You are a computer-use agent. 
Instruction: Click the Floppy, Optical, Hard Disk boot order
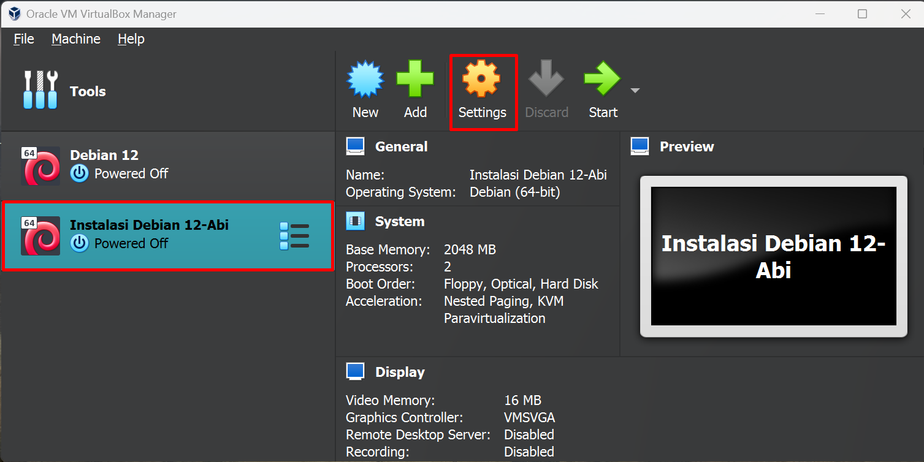521,284
